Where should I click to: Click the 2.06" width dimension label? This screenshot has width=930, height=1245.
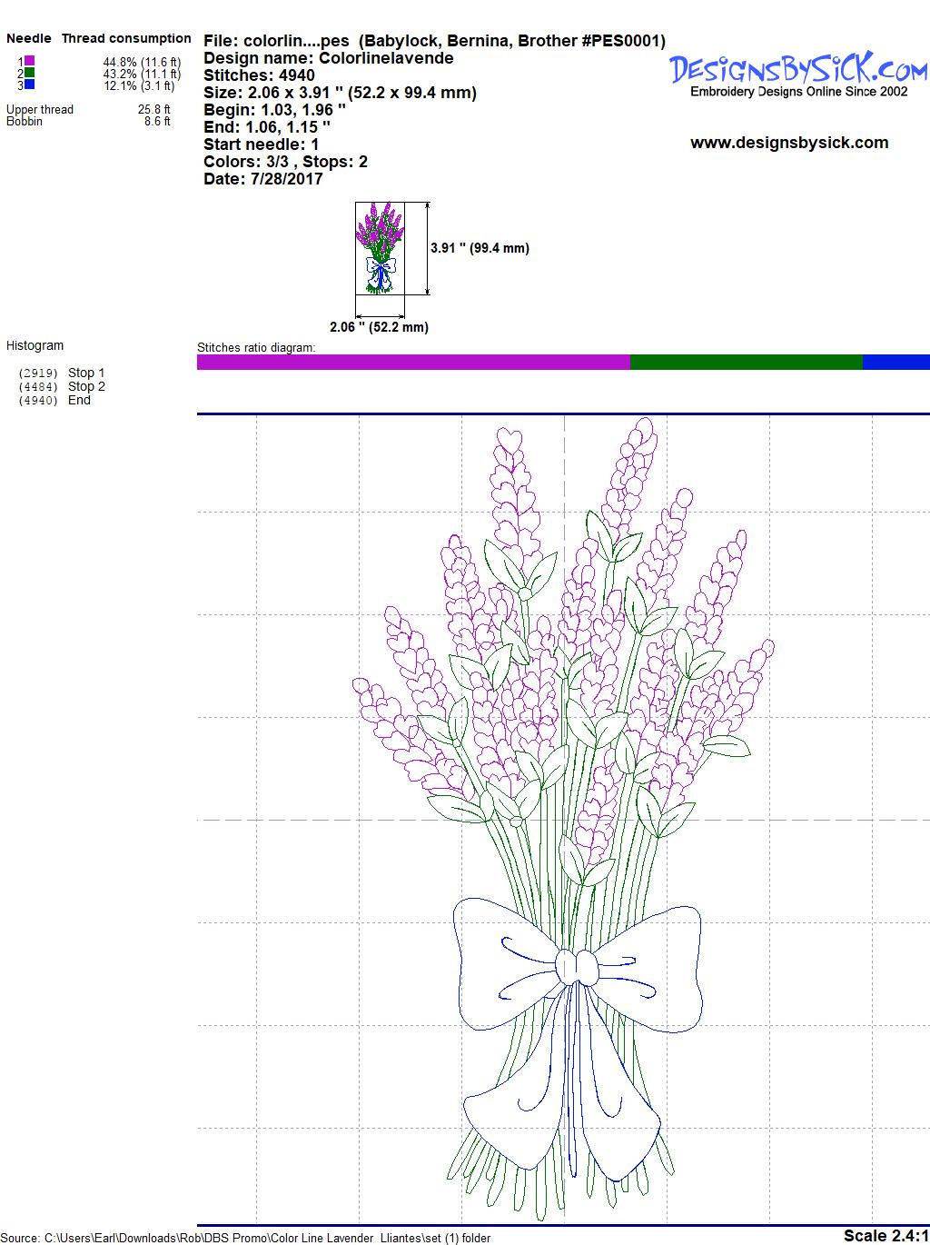(379, 327)
